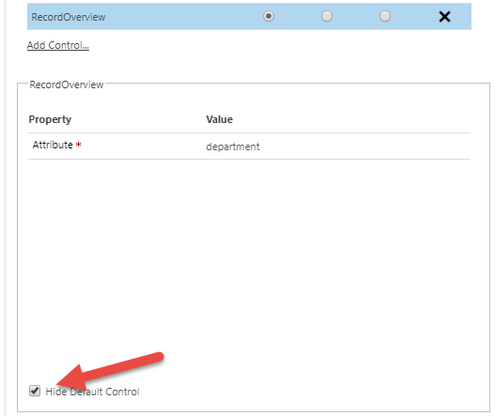
Task: Select the last radio button for RecordOverview
Action: pyautogui.click(x=384, y=16)
